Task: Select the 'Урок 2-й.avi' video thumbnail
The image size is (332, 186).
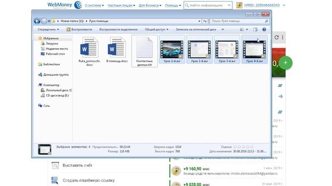Action: tap(199, 50)
